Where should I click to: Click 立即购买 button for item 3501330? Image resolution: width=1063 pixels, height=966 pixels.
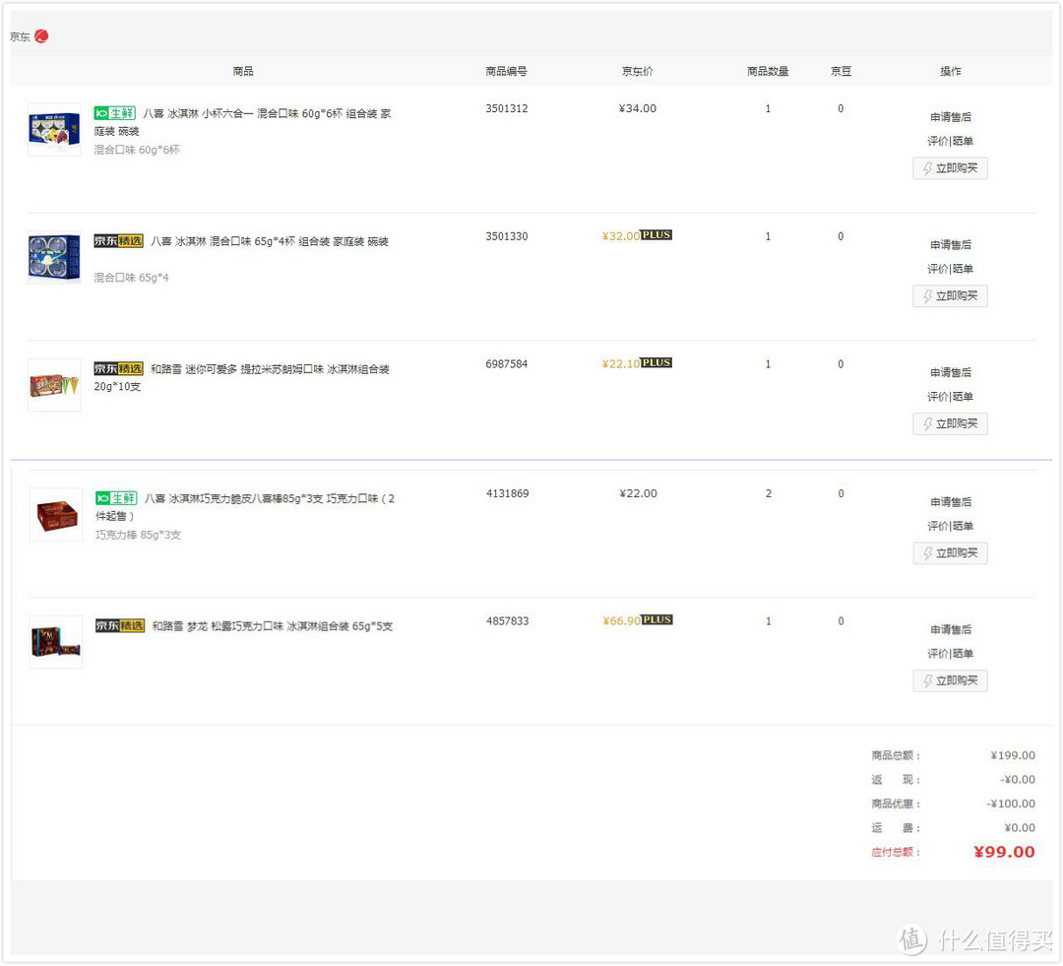pyautogui.click(x=951, y=295)
